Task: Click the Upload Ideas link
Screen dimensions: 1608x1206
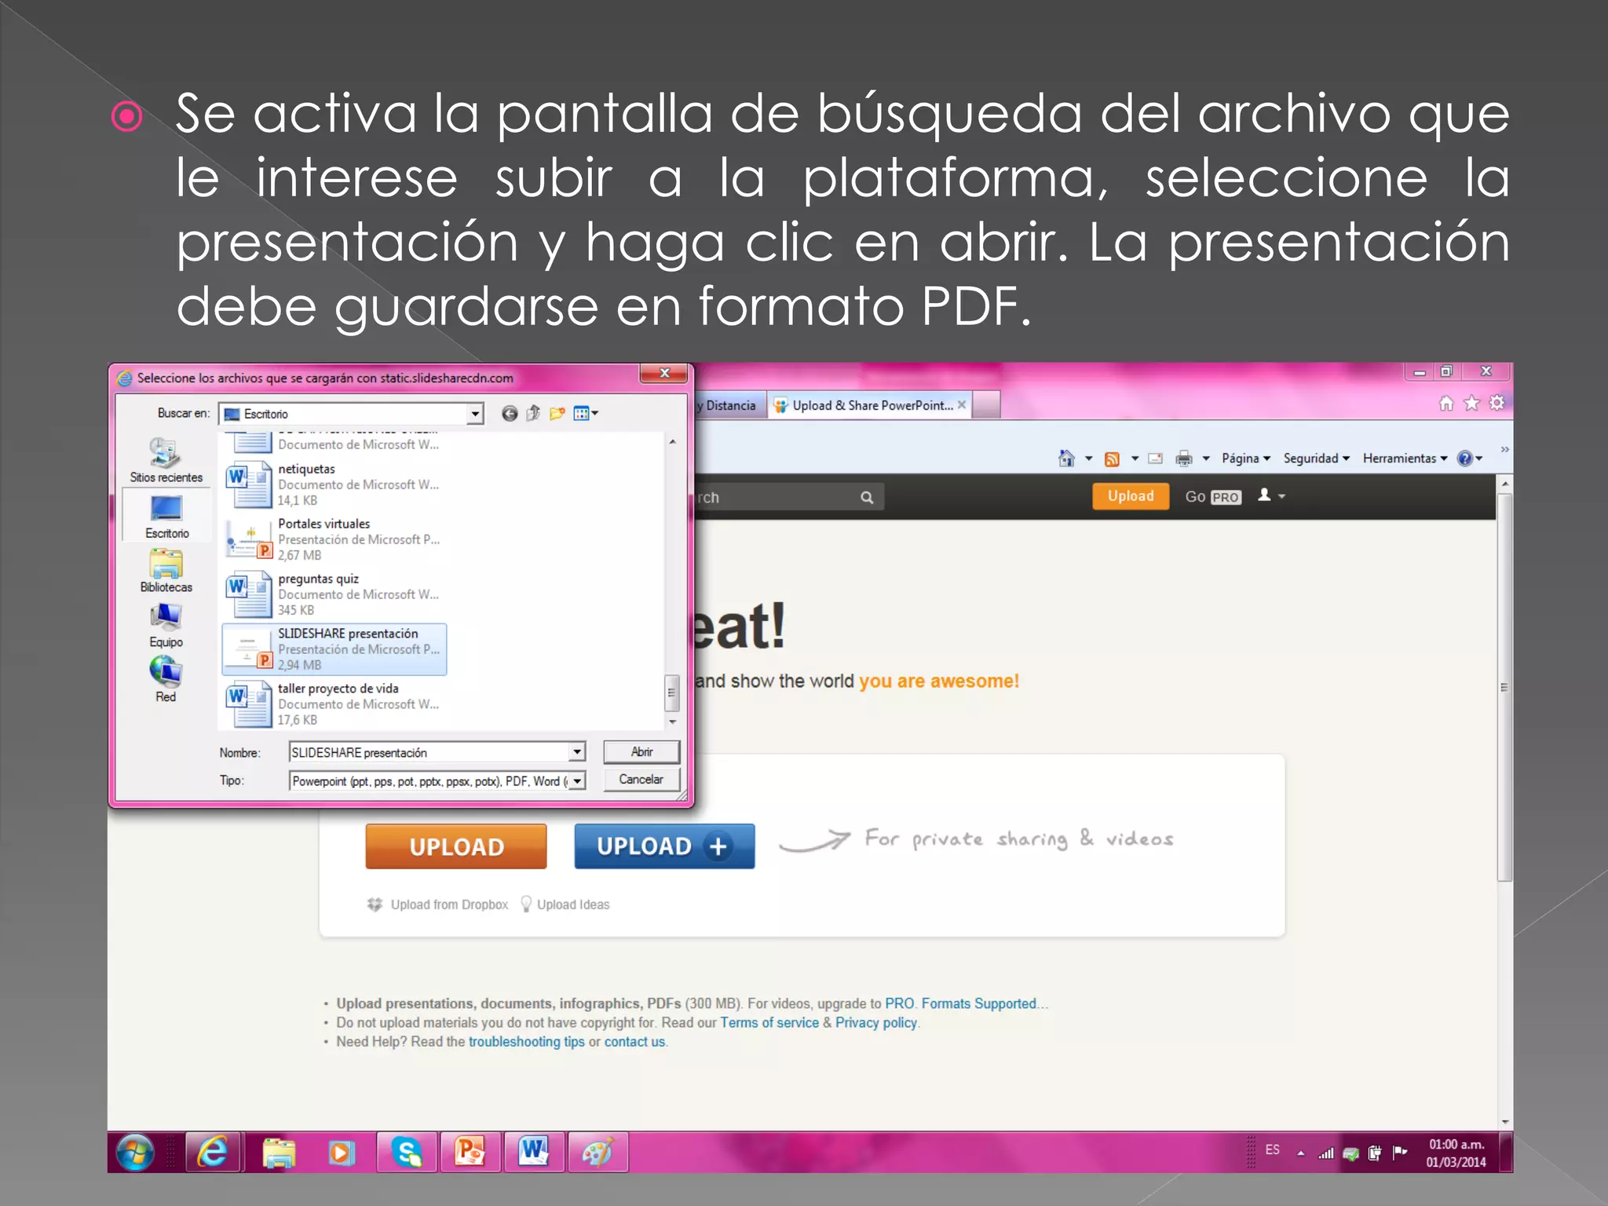Action: [x=565, y=904]
